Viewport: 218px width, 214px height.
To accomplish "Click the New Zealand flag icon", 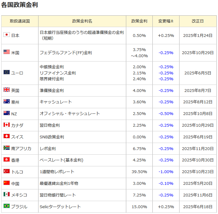I will [6, 113].
